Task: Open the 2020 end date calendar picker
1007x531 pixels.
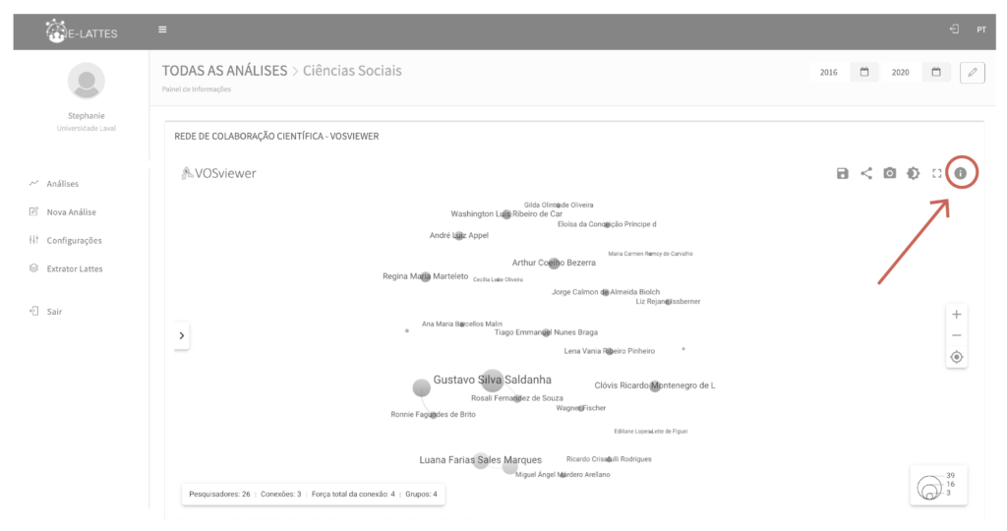Action: point(936,72)
